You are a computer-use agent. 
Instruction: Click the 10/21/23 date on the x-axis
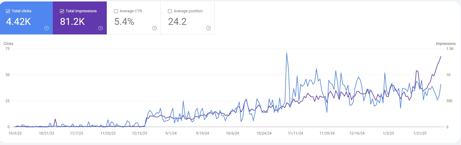(46, 133)
